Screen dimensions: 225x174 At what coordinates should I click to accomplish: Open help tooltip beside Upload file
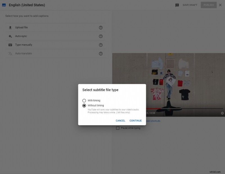pos(101,27)
